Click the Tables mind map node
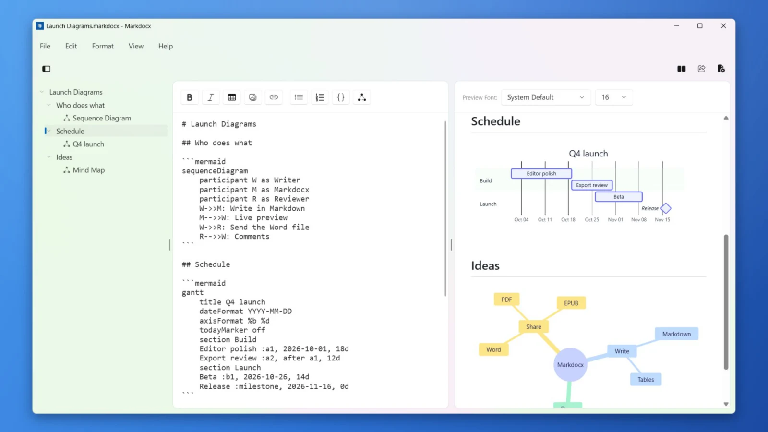This screenshot has width=768, height=432. click(x=646, y=379)
